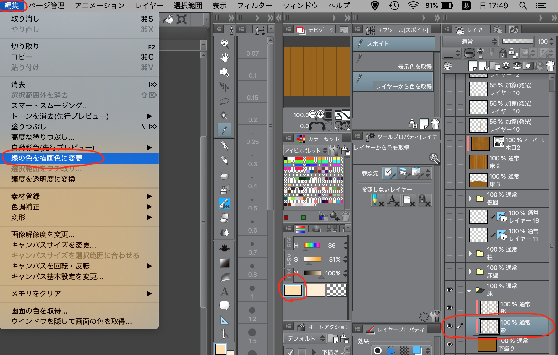Viewport: 558px width, 355px height.
Task: Open the 通常 blending mode dropdown
Action: tap(471, 42)
